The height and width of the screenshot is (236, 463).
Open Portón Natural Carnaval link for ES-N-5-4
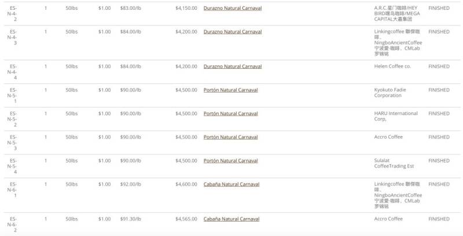pos(230,161)
